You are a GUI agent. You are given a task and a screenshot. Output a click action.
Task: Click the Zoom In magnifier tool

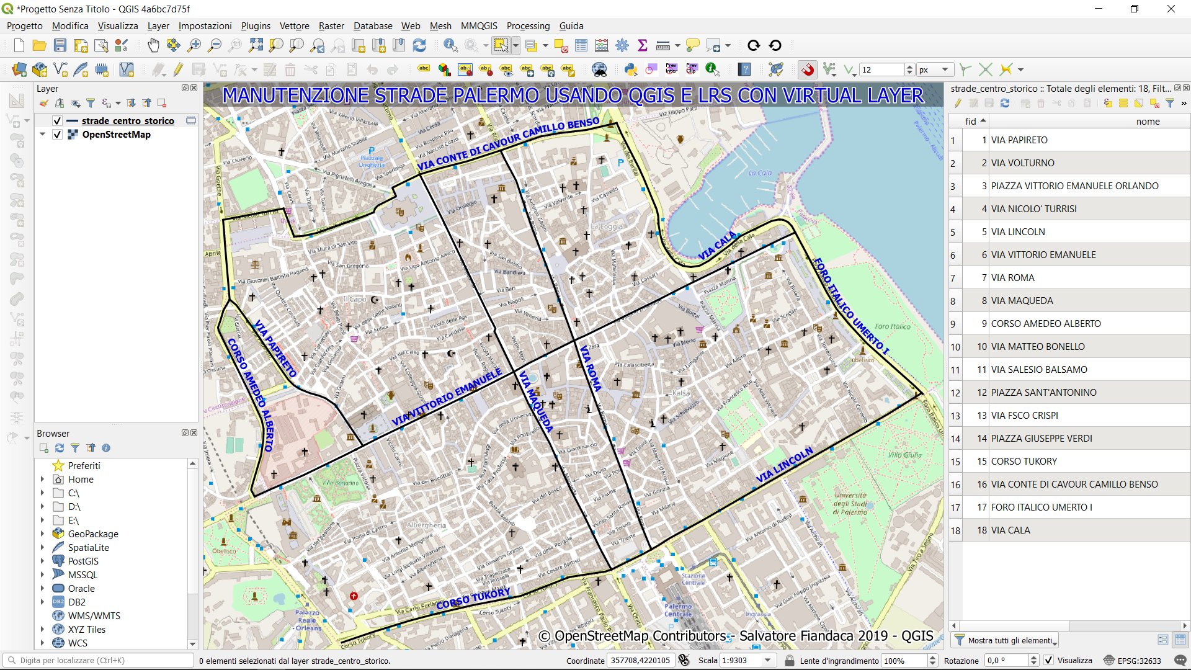pyautogui.click(x=194, y=45)
